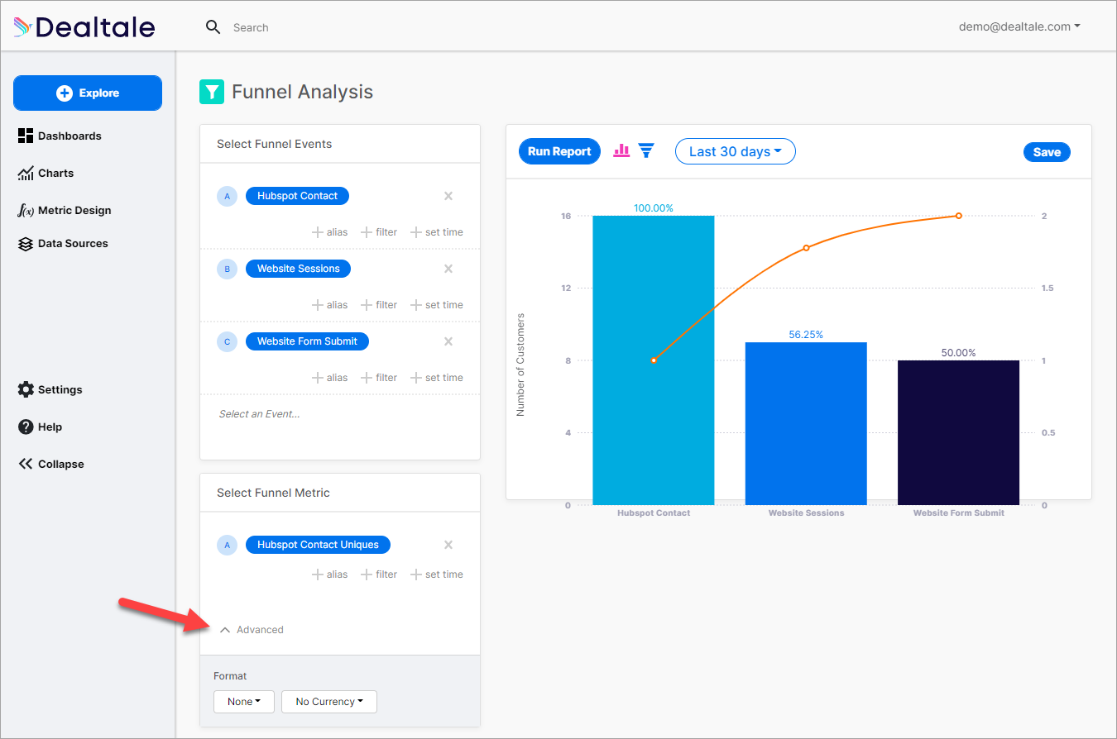Click the A badge beside Hubspot Contact event
This screenshot has width=1117, height=739.
tap(227, 196)
